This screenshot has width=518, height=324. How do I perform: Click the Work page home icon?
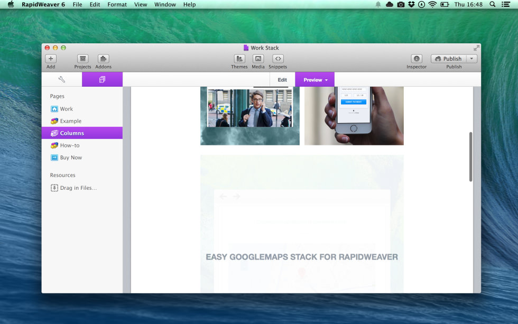click(x=54, y=109)
